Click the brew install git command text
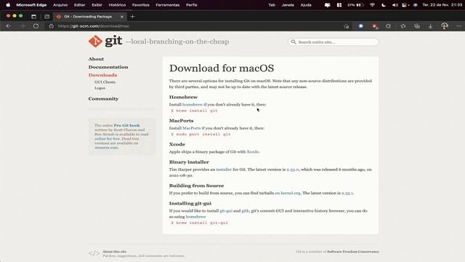 click(x=194, y=111)
